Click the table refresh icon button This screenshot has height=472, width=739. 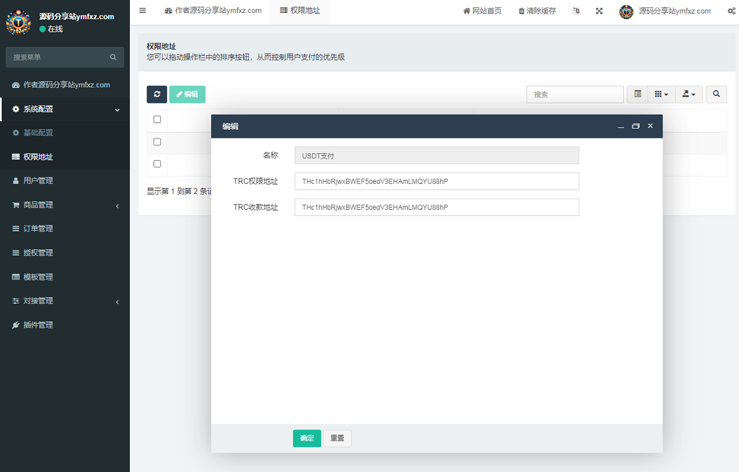point(156,94)
